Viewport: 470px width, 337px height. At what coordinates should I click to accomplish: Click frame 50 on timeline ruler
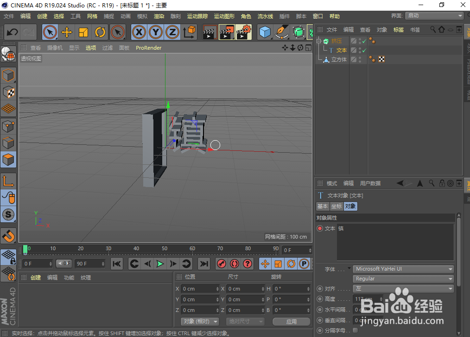[x=165, y=248]
